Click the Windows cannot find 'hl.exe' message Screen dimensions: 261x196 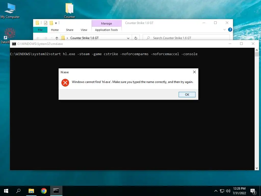coord(133,82)
